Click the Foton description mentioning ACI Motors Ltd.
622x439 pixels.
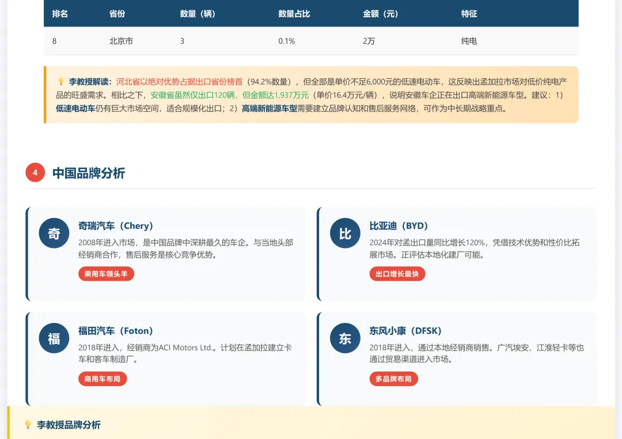click(x=185, y=353)
